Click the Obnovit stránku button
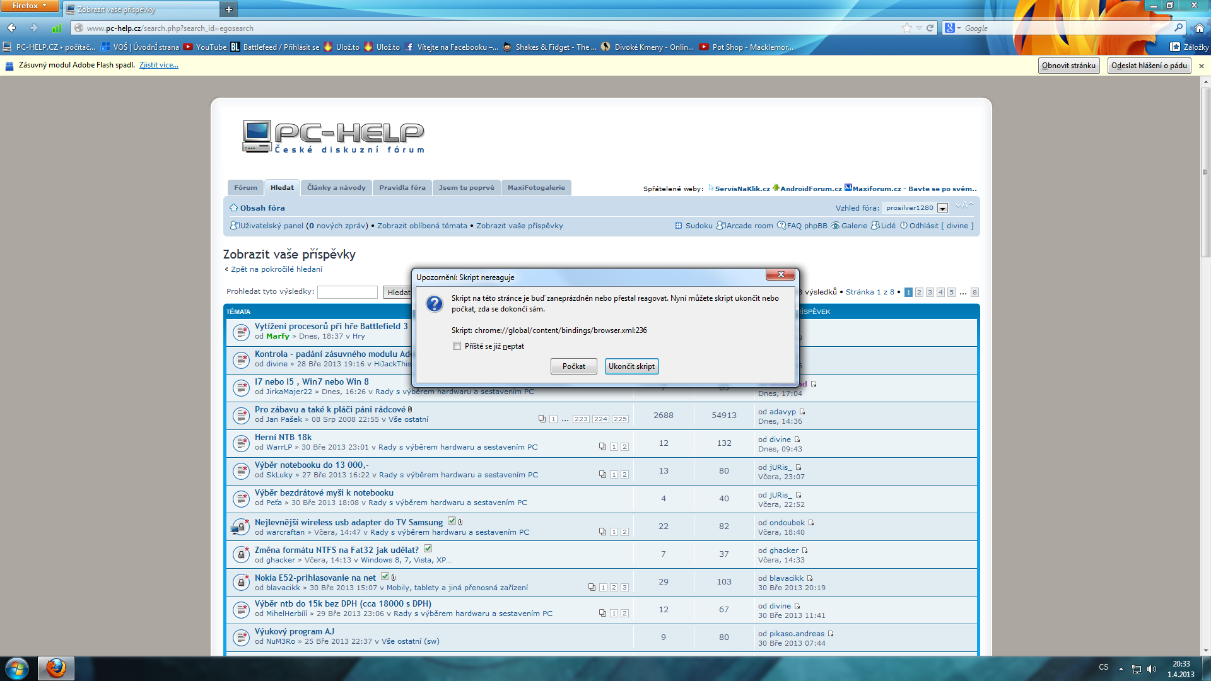This screenshot has width=1211, height=681. coord(1068,66)
